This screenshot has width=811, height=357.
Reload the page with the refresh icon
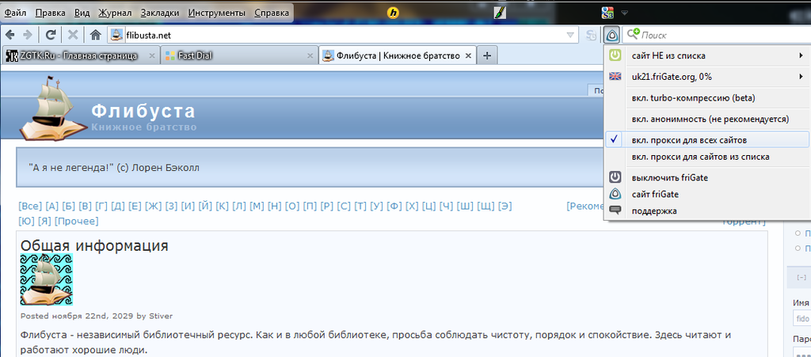coord(51,35)
